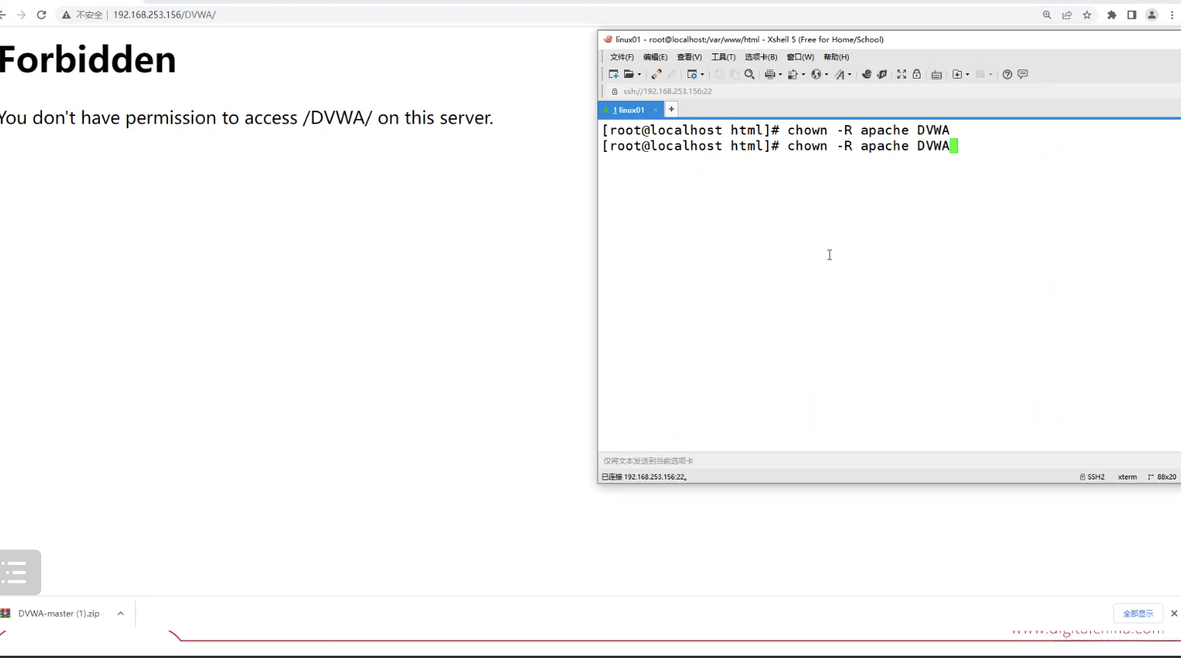Expand the new-tab-group dropdown arrow
This screenshot has height=658, width=1181.
click(x=967, y=74)
